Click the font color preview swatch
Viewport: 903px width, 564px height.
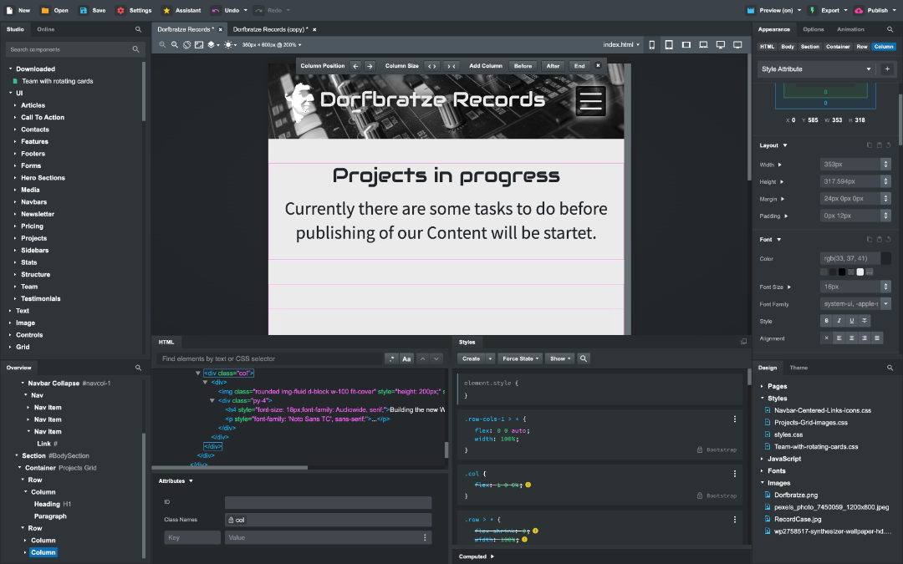885,258
